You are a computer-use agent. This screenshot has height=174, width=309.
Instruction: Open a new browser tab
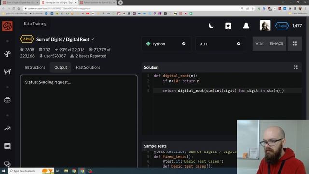tap(120, 3)
